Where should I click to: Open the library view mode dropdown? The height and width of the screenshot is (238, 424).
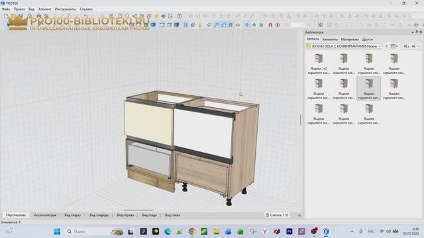tap(394, 46)
